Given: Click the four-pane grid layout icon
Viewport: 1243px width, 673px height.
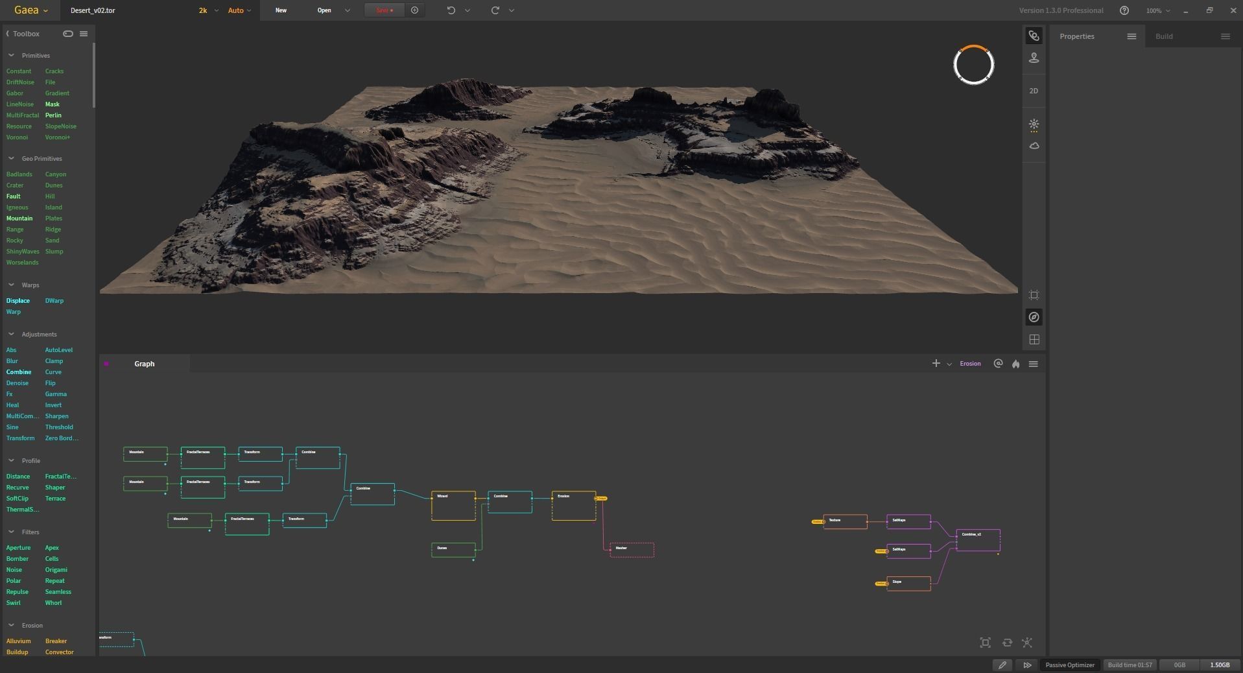Looking at the screenshot, I should 1034,339.
